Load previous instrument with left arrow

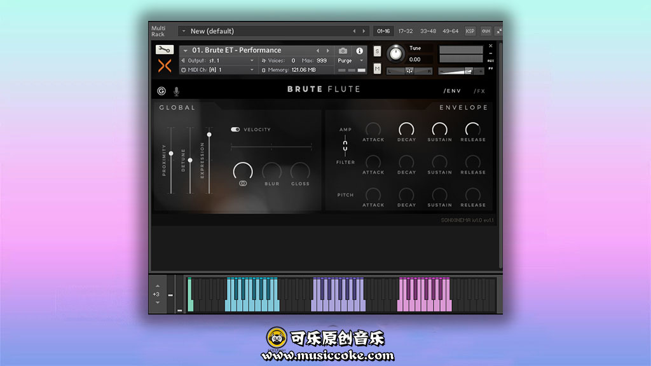tap(318, 51)
